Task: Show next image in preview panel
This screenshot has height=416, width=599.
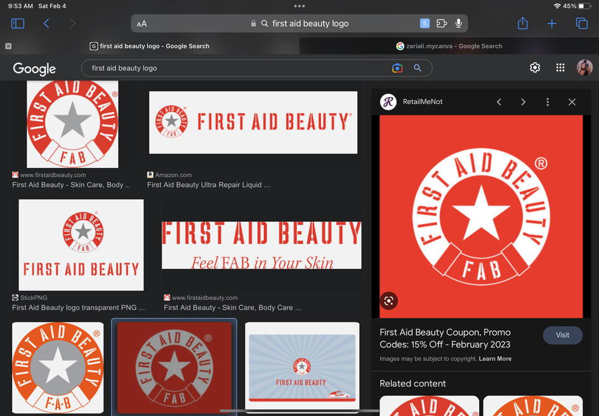Action: (x=523, y=102)
